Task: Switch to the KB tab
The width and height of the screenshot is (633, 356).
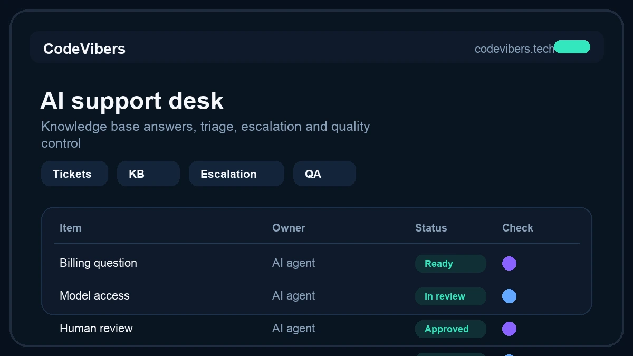Action: [148, 174]
